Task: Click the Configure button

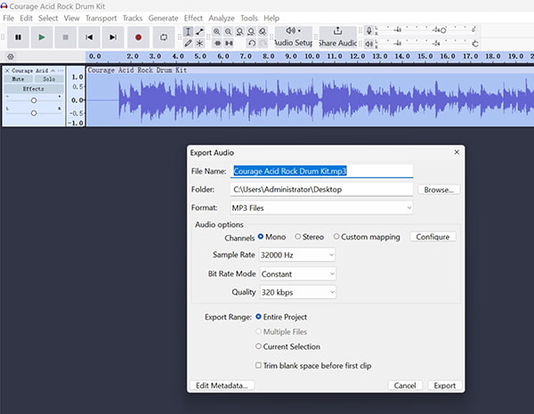Action: tap(433, 237)
